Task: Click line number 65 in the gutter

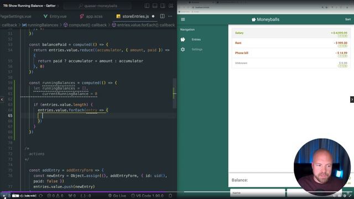Action: 10,116
